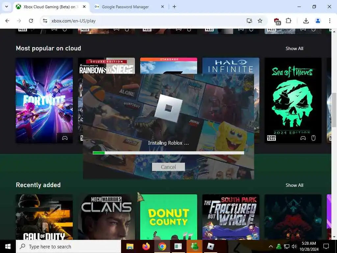337x253 pixels.
Task: Open a new browser tab
Action: point(174,7)
